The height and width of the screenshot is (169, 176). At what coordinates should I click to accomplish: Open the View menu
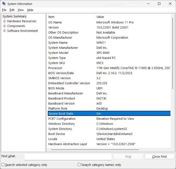[x=21, y=10]
